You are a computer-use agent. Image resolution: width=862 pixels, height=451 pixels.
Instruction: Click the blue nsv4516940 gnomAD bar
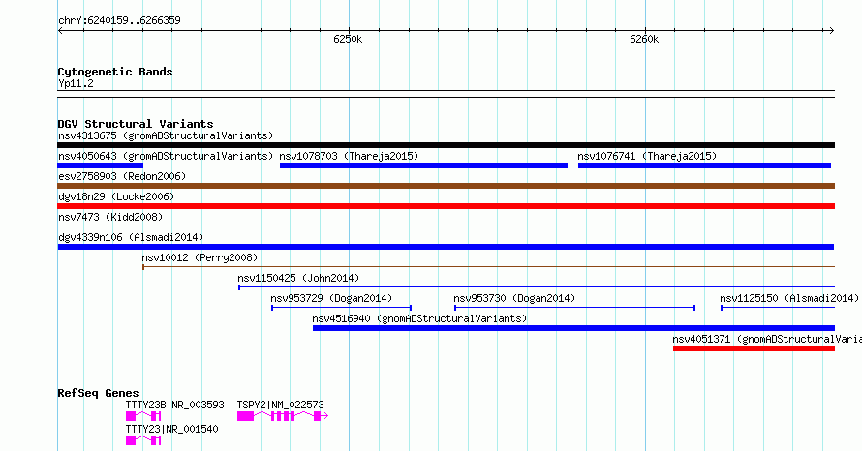573,328
